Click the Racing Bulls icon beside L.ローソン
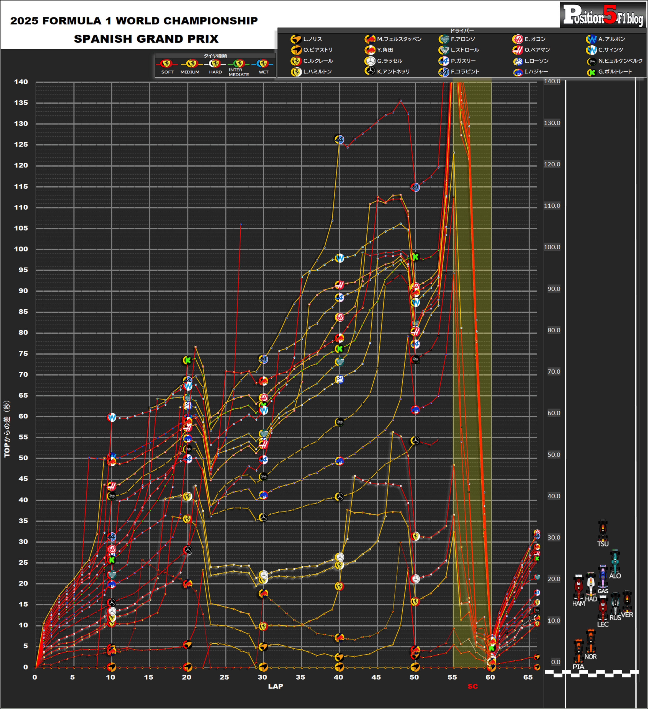Viewport: 648px width, 709px height. click(518, 61)
